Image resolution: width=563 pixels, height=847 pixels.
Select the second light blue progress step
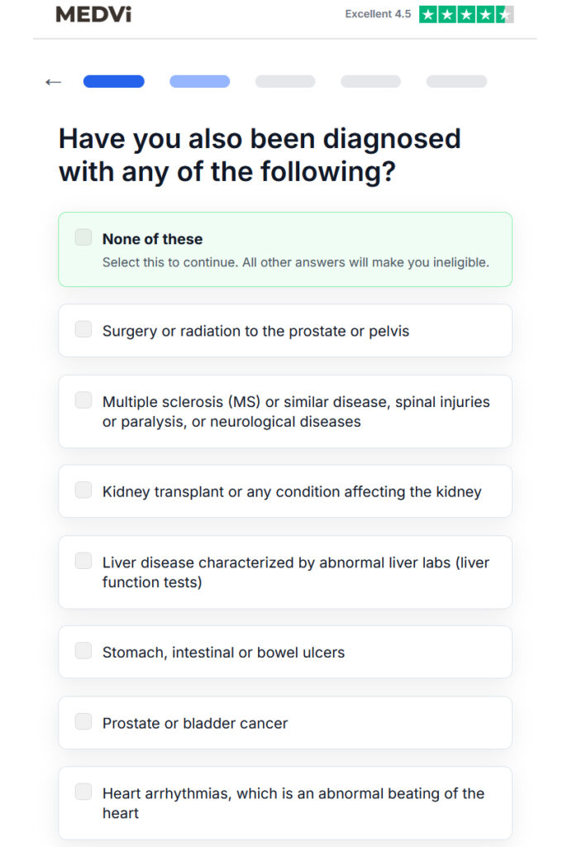pos(200,82)
